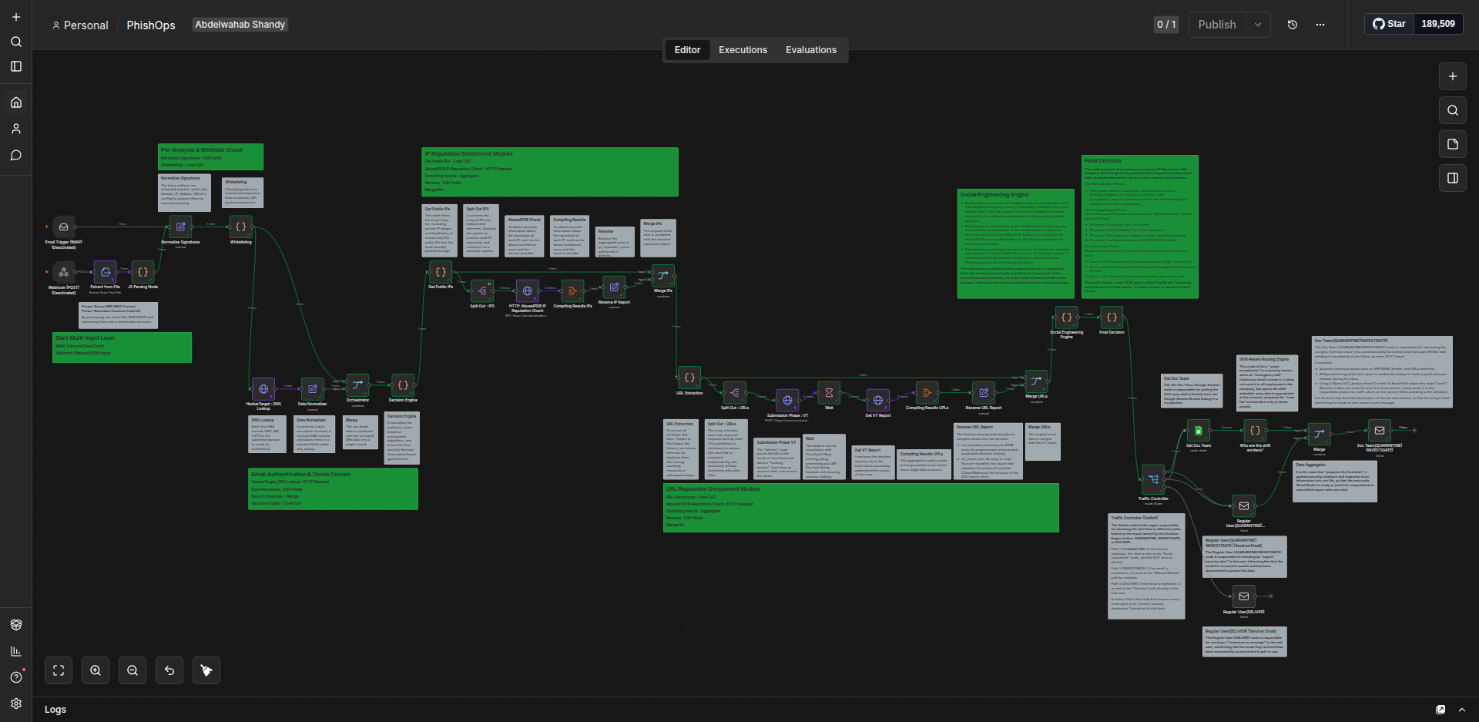Select the Extract from File node
Screen dimensions: 1479x722
(x=106, y=272)
